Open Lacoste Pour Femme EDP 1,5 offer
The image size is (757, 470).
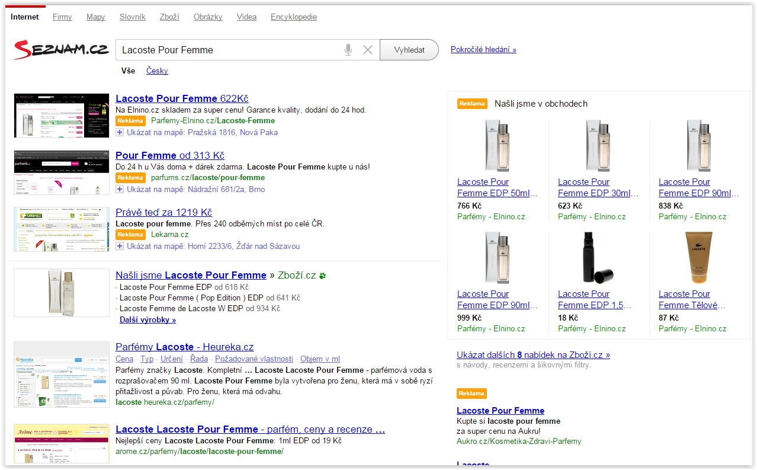click(595, 299)
